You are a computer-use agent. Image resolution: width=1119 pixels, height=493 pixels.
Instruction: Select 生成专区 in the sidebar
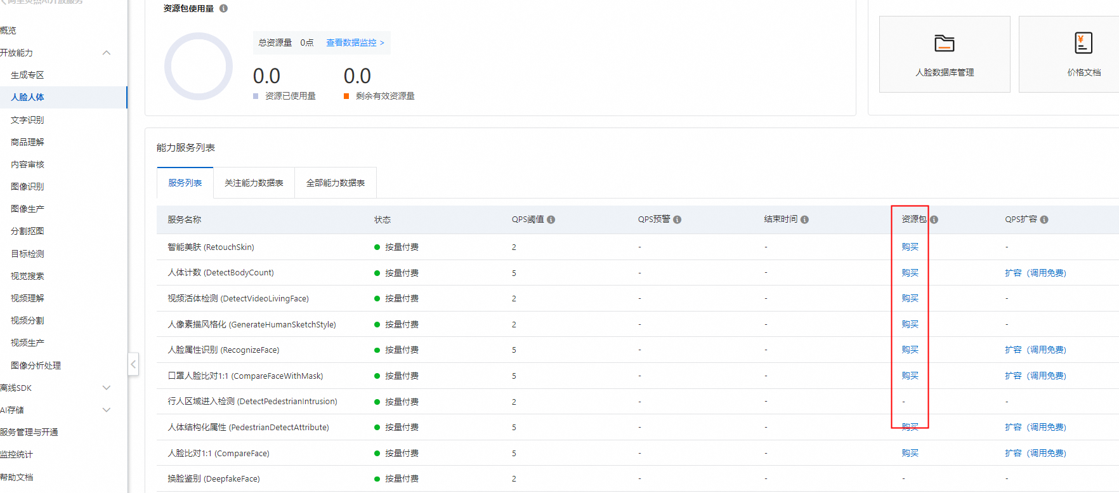pyautogui.click(x=27, y=75)
